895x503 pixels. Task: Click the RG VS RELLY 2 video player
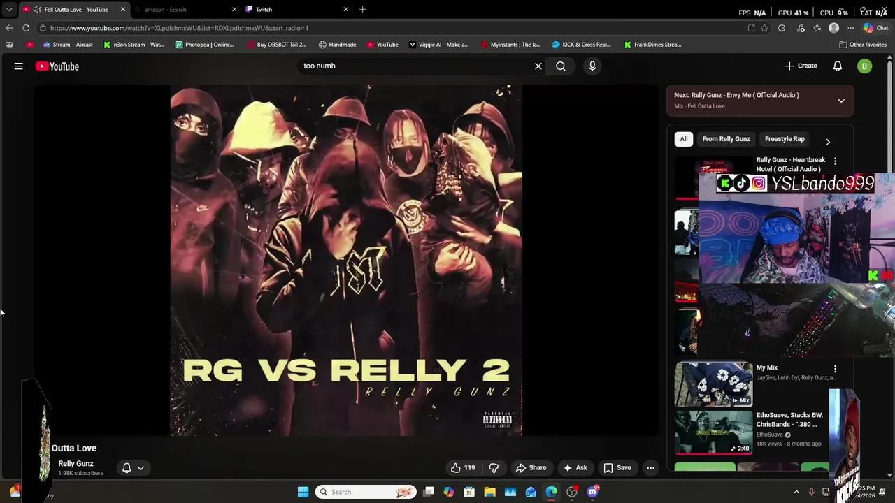(346, 260)
